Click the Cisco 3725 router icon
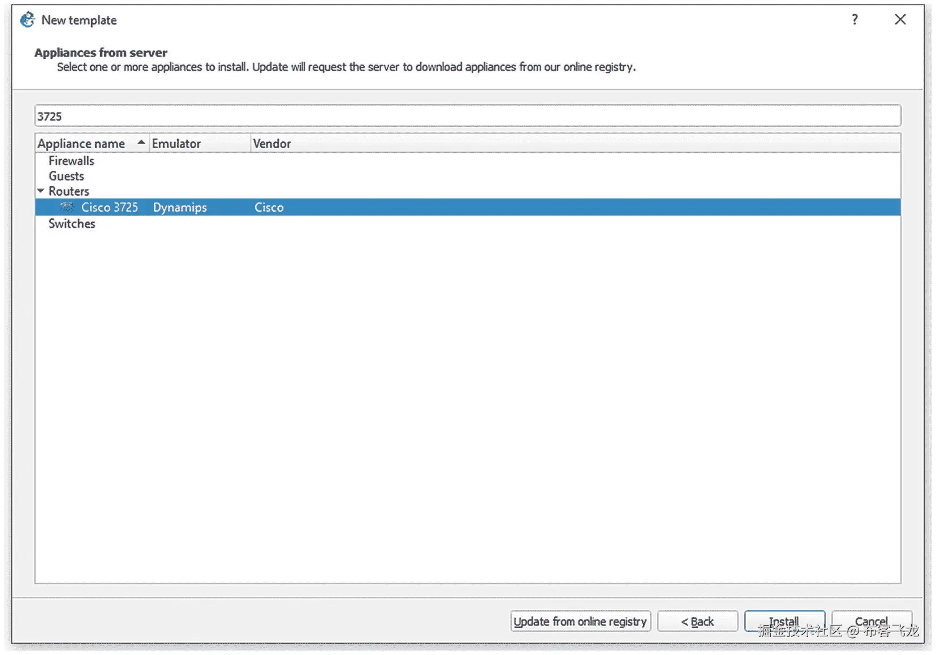936x655 pixels. tap(67, 207)
